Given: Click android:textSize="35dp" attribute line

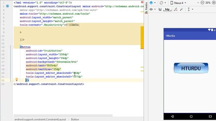Looking at the screenshot, I should click(44, 69).
